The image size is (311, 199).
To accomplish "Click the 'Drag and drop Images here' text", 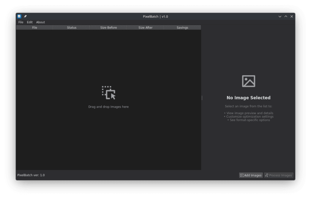I will 109,107.
